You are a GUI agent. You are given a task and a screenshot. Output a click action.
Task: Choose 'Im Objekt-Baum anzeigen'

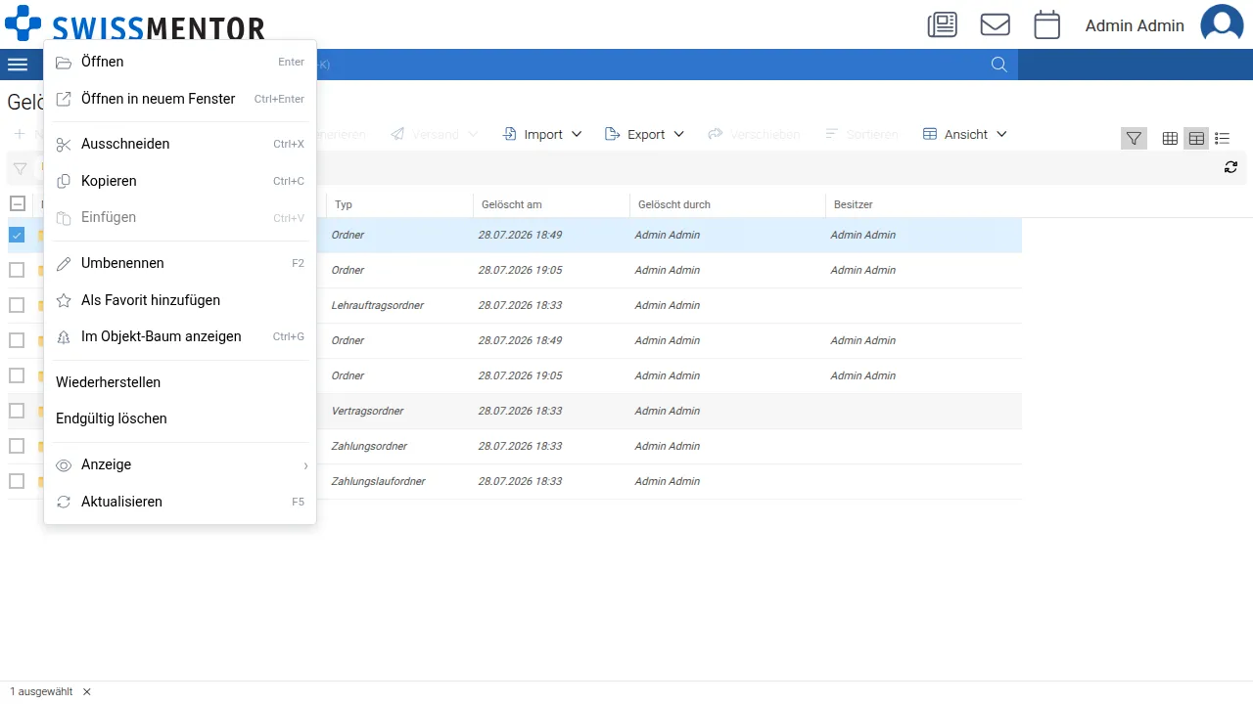[x=180, y=336]
